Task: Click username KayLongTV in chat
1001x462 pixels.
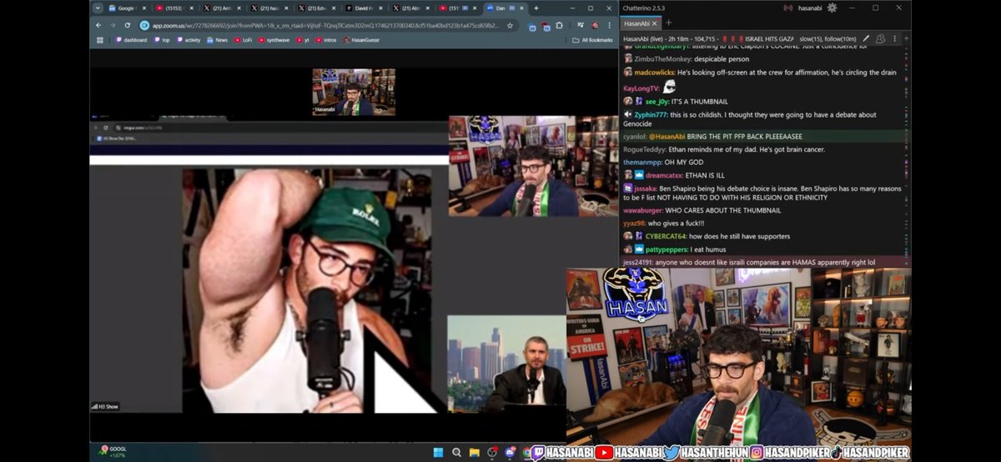Action: [641, 88]
